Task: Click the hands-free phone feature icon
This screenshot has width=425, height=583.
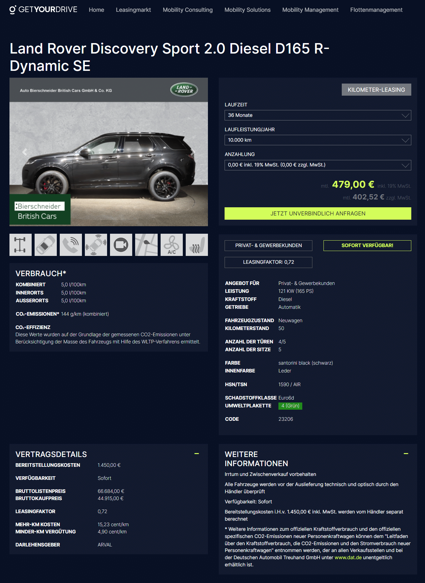Action: click(x=71, y=245)
